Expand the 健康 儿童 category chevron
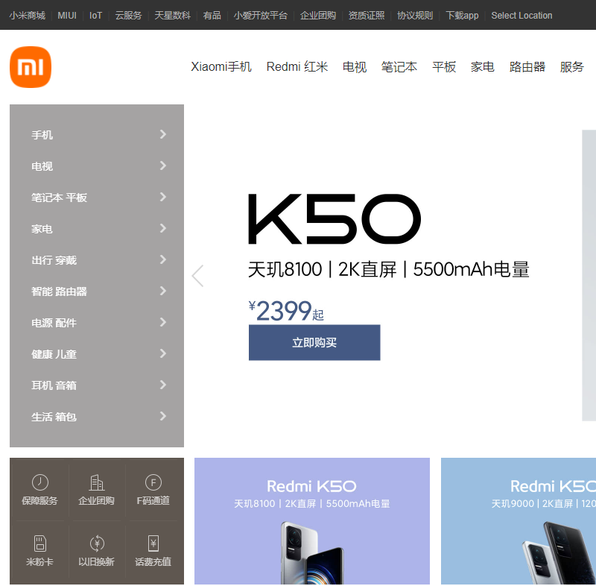This screenshot has height=586, width=596. point(163,353)
